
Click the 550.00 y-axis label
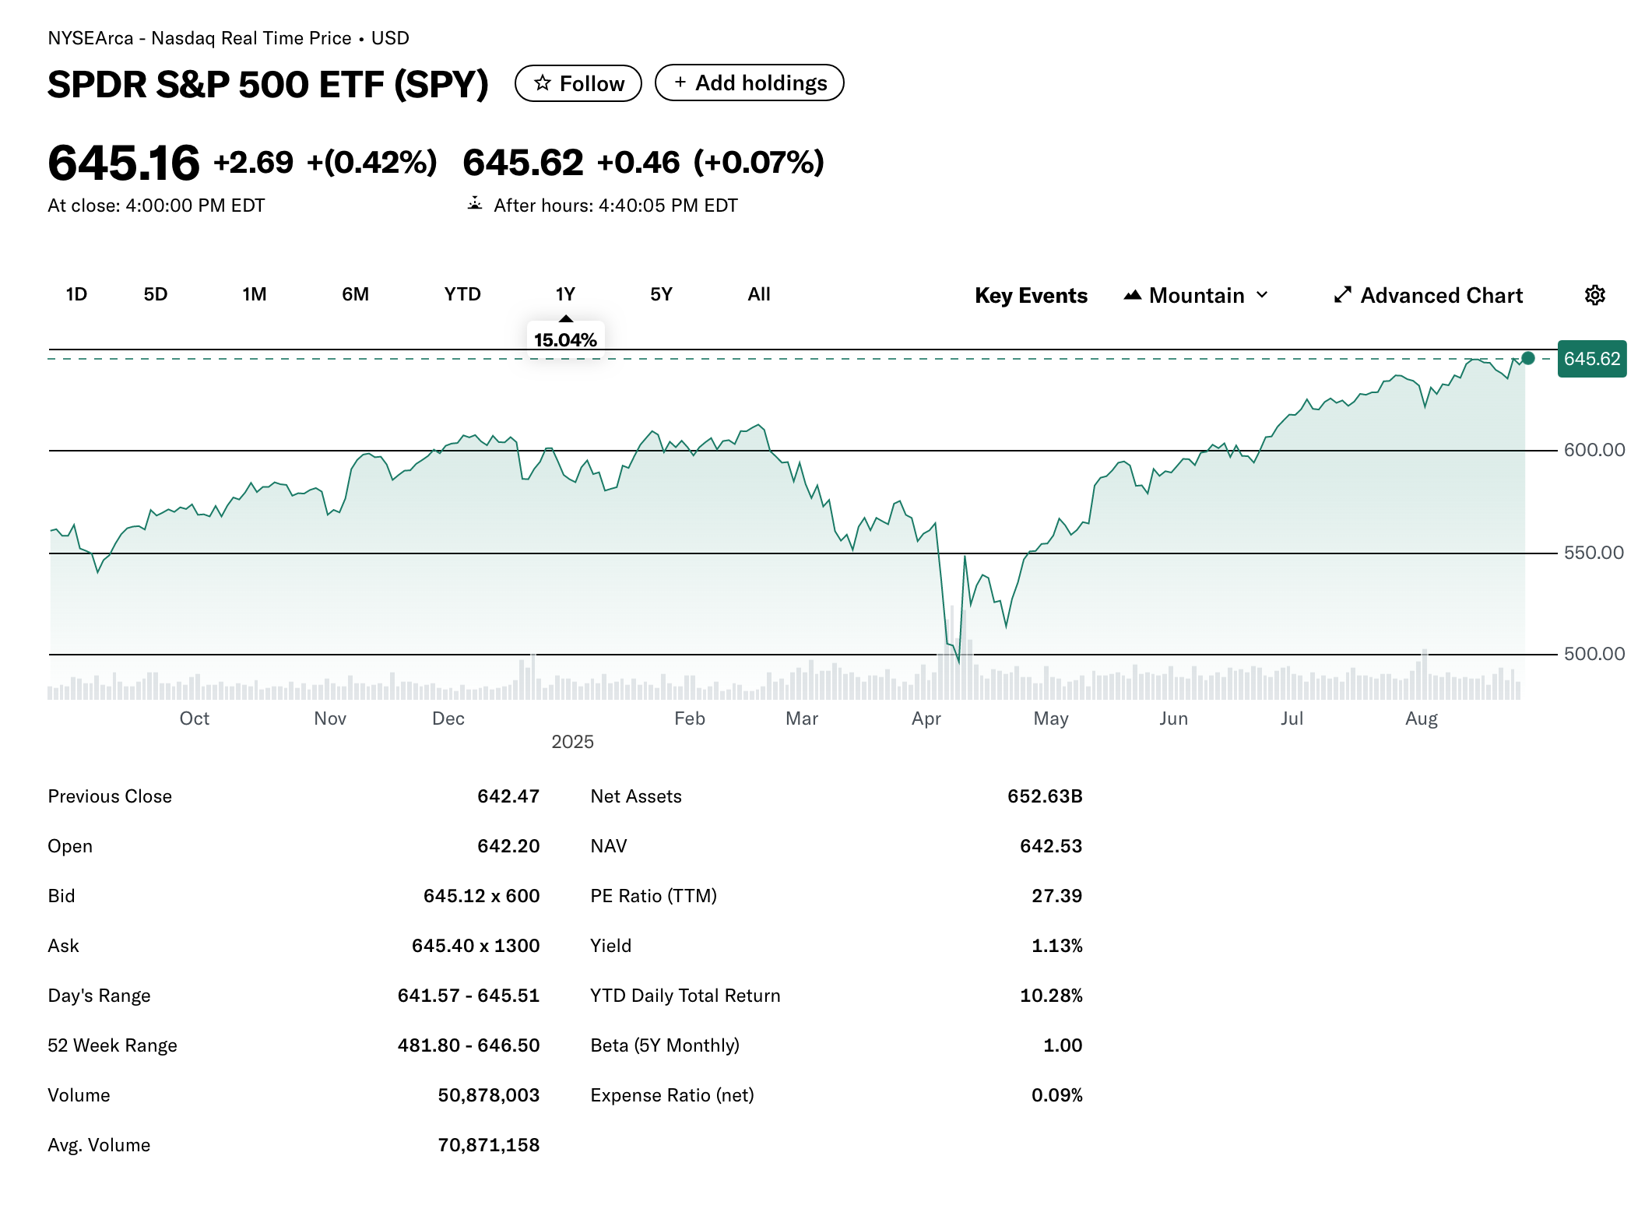tap(1594, 553)
